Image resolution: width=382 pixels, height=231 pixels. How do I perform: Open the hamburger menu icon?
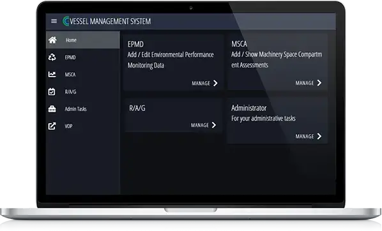click(54, 21)
